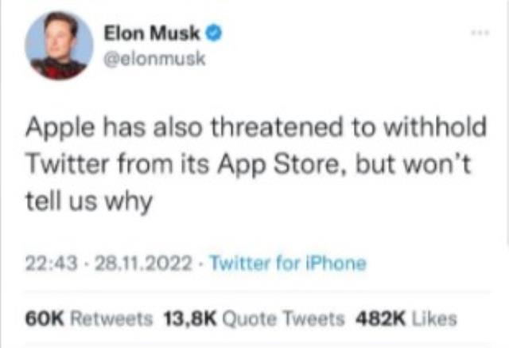Click the 60K retweet count number
The width and height of the screenshot is (509, 348).
click(45, 319)
